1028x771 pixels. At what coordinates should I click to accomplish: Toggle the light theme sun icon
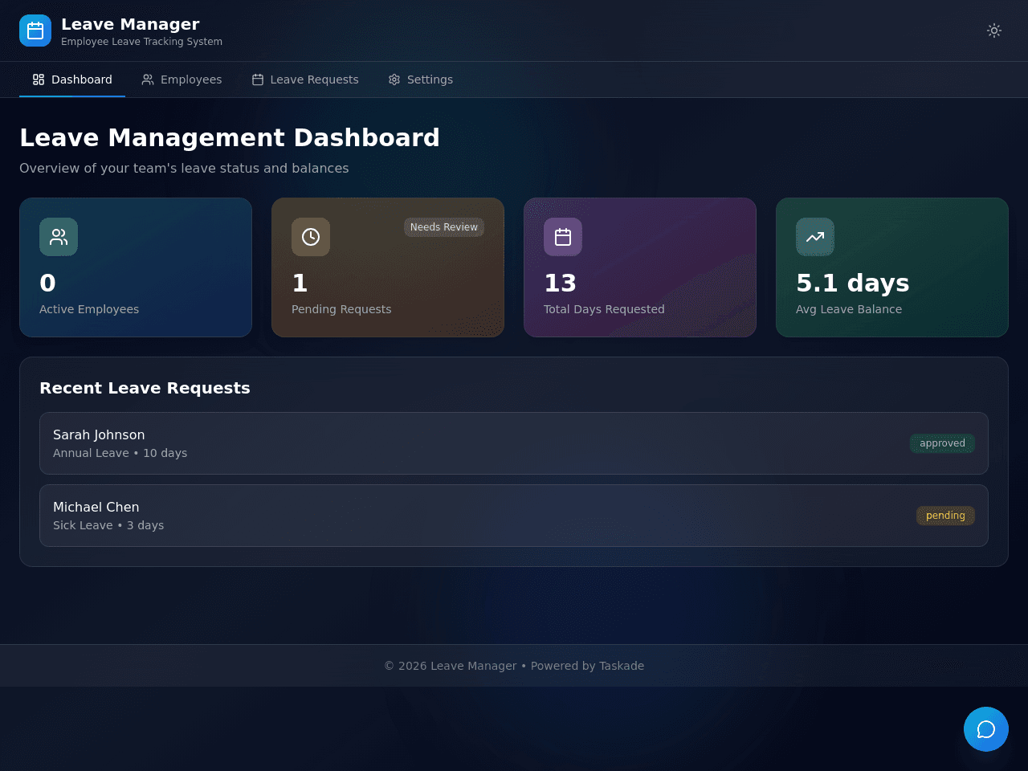[994, 31]
